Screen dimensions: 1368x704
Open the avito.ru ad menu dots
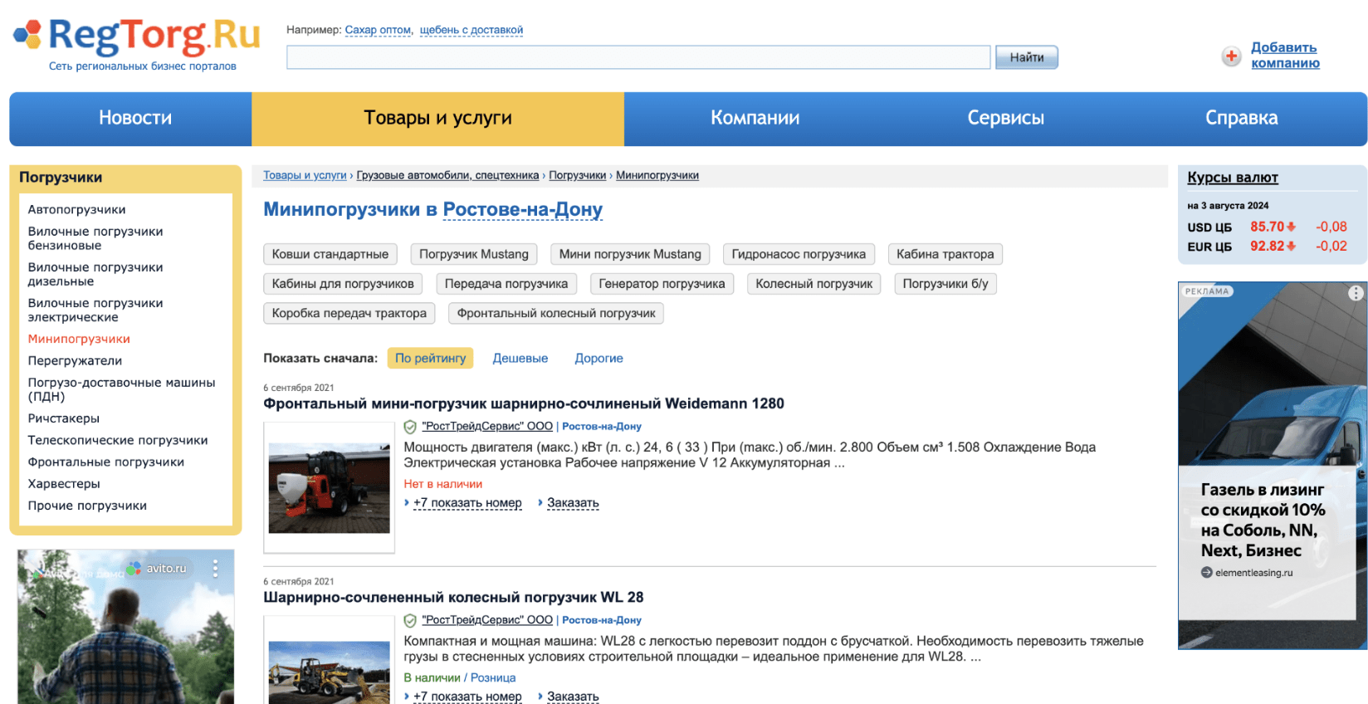point(215,568)
